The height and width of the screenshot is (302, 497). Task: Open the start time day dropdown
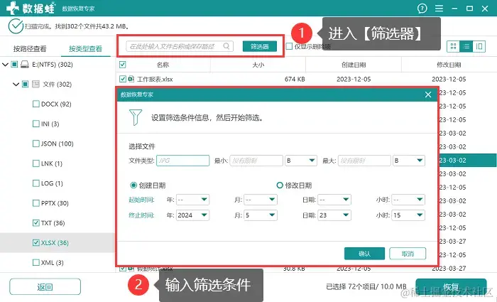334,200
